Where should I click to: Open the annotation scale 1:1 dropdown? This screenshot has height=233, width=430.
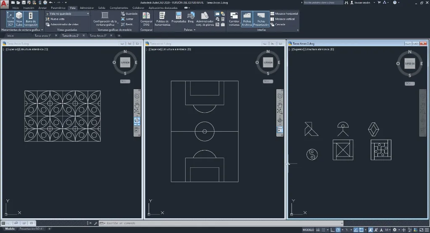(x=388, y=230)
